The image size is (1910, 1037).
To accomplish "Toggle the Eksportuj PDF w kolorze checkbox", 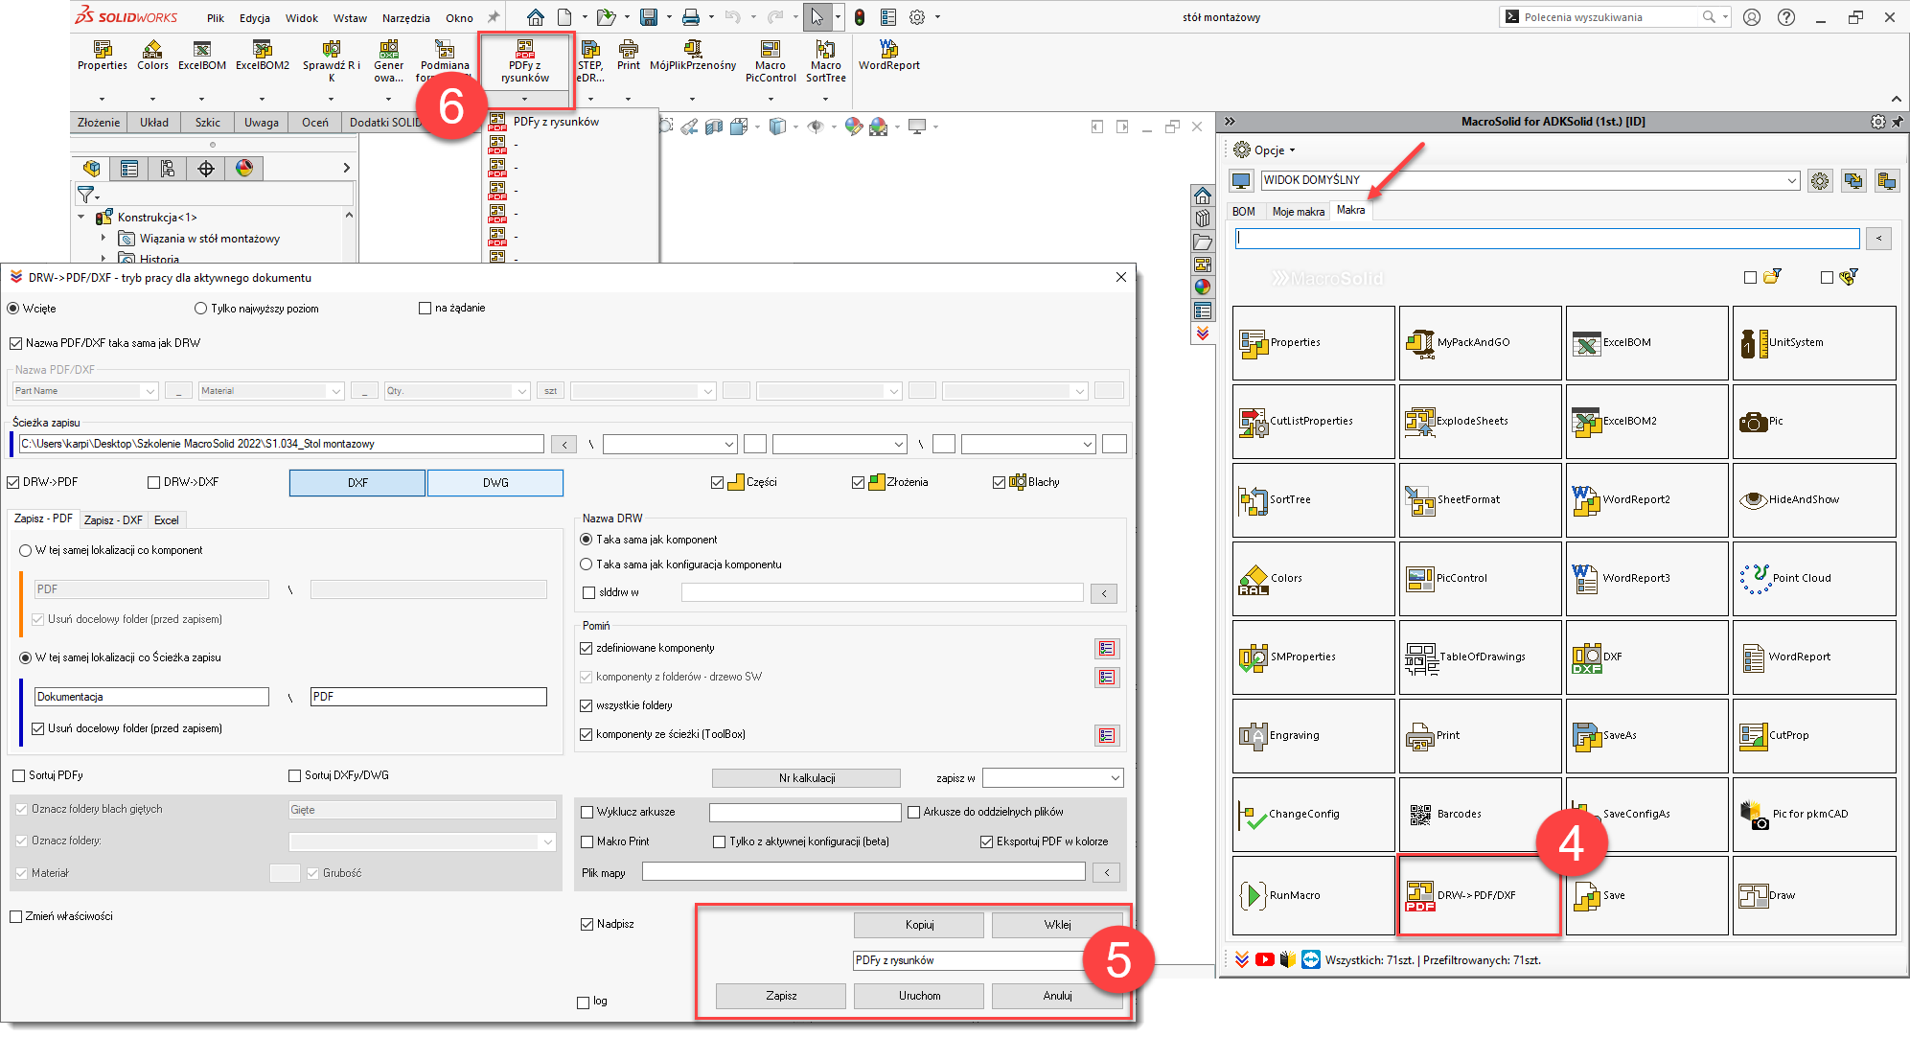I will 986,841.
